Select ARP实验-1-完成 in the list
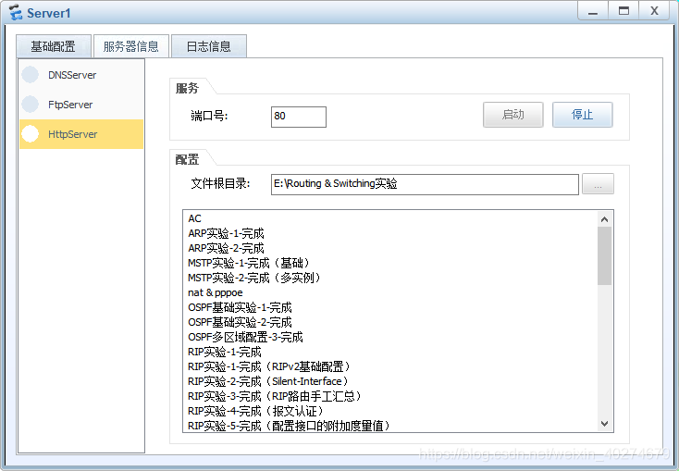 tap(226, 233)
